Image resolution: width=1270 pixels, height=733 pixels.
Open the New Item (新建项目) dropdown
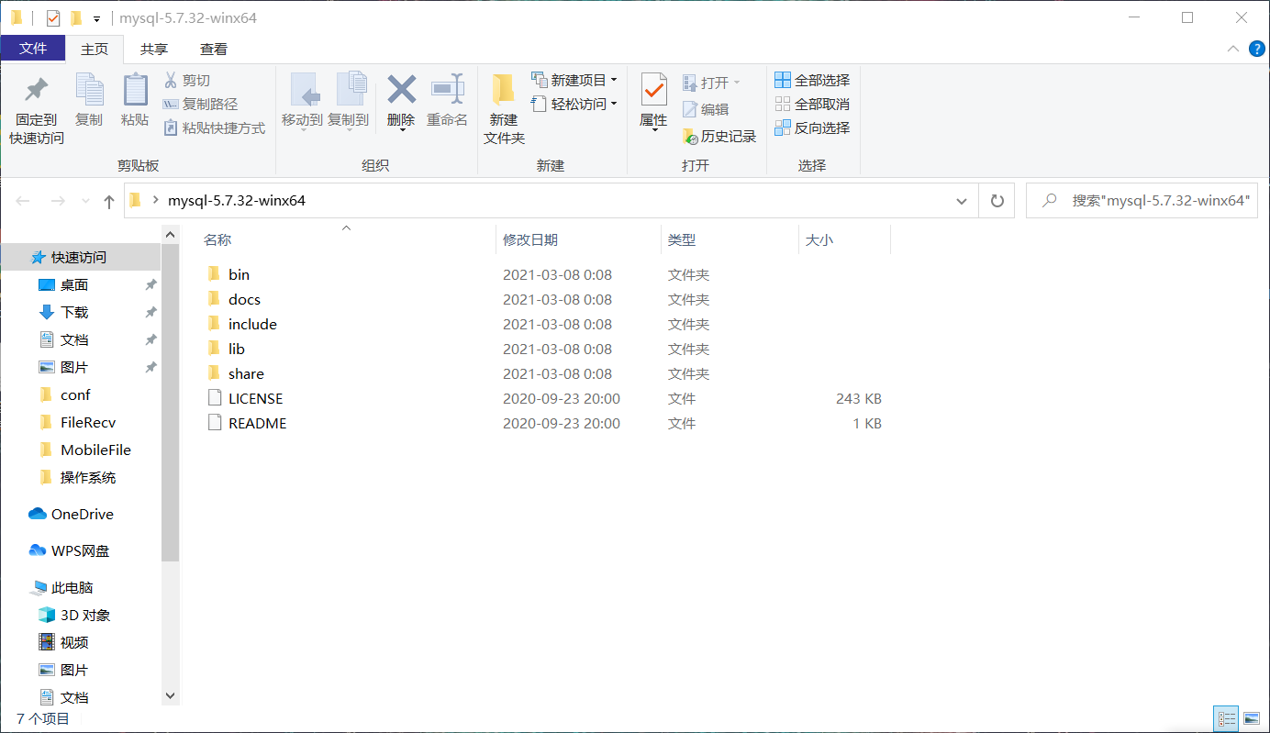point(574,81)
